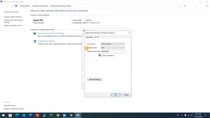
Task: Open Windows Defender Firewall link
Action: (14, 109)
